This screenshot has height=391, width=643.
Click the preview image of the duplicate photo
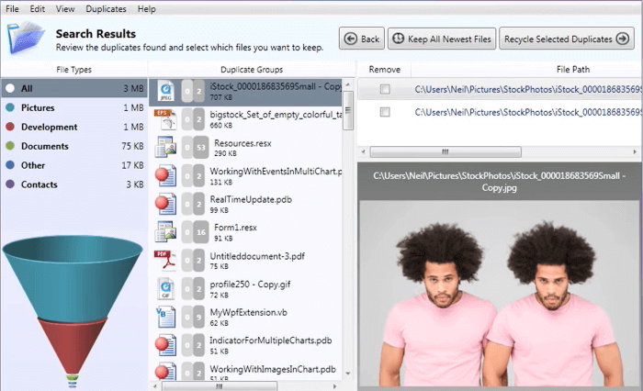[500, 293]
